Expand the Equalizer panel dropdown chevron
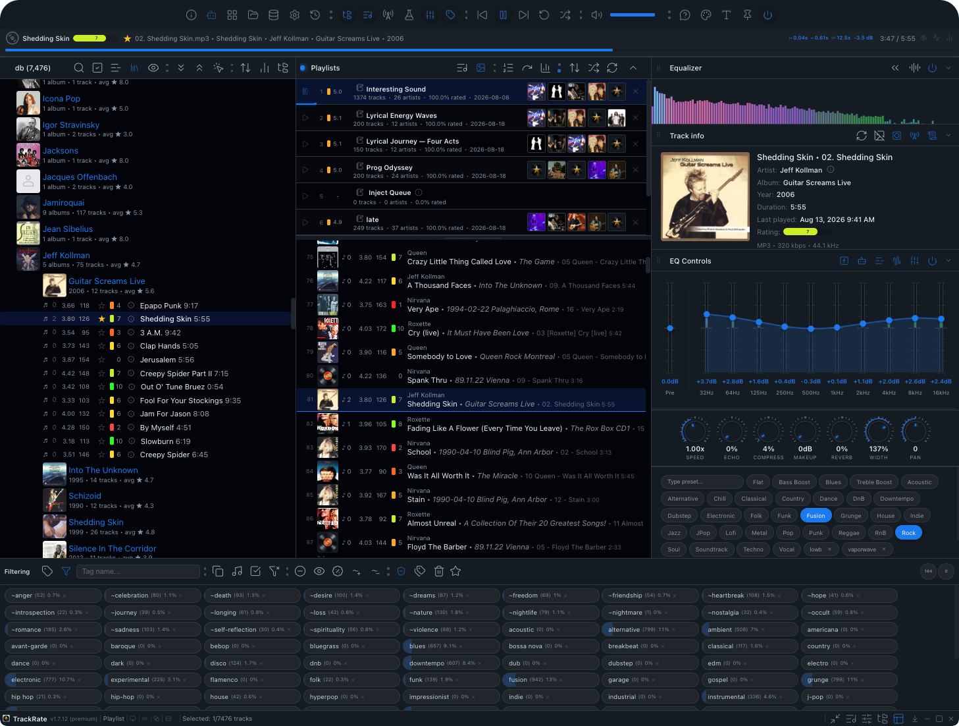959x726 pixels. coord(948,68)
